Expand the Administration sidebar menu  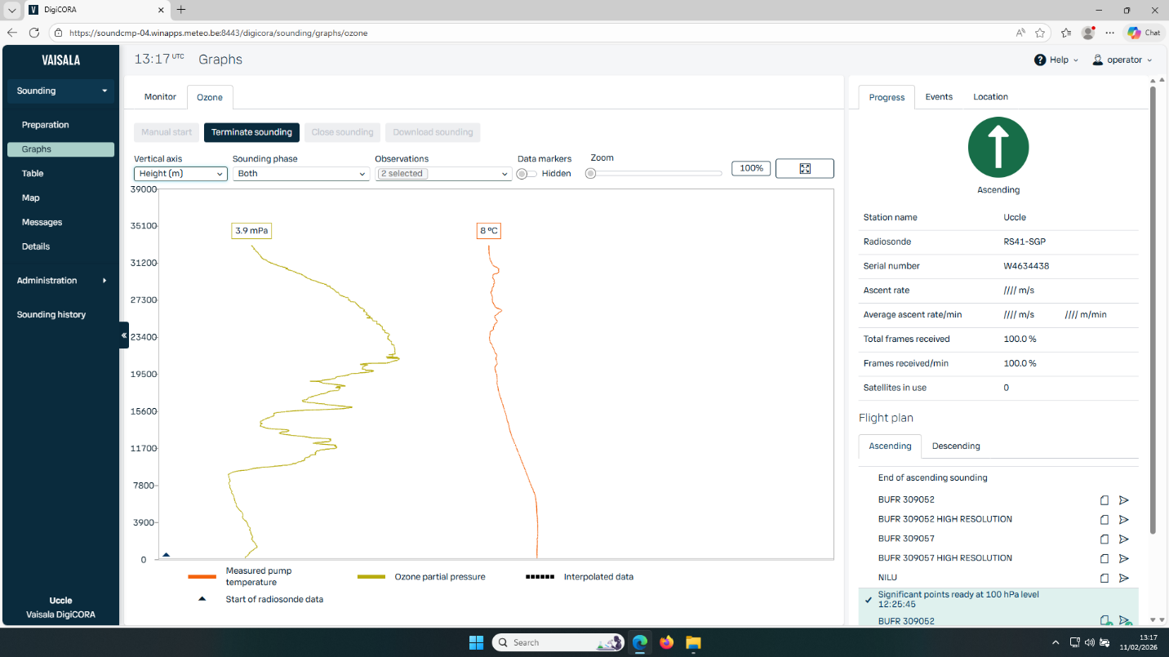coord(61,281)
